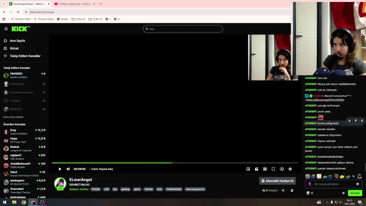Screen dimensions: 366x206
Task: View the 6 İzleyici viewer count
Action: (270, 190)
